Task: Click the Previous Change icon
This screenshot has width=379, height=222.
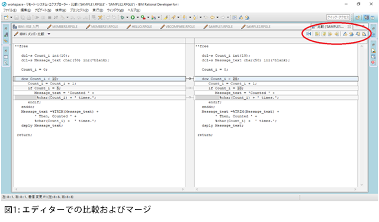Action: coord(364,34)
